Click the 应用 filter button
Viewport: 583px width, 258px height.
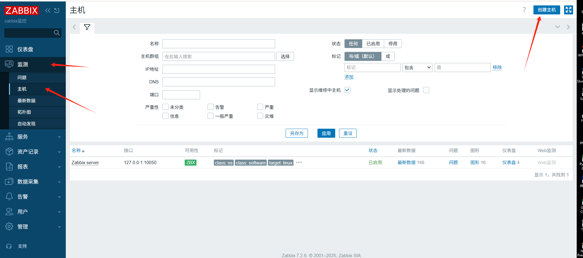(x=326, y=133)
